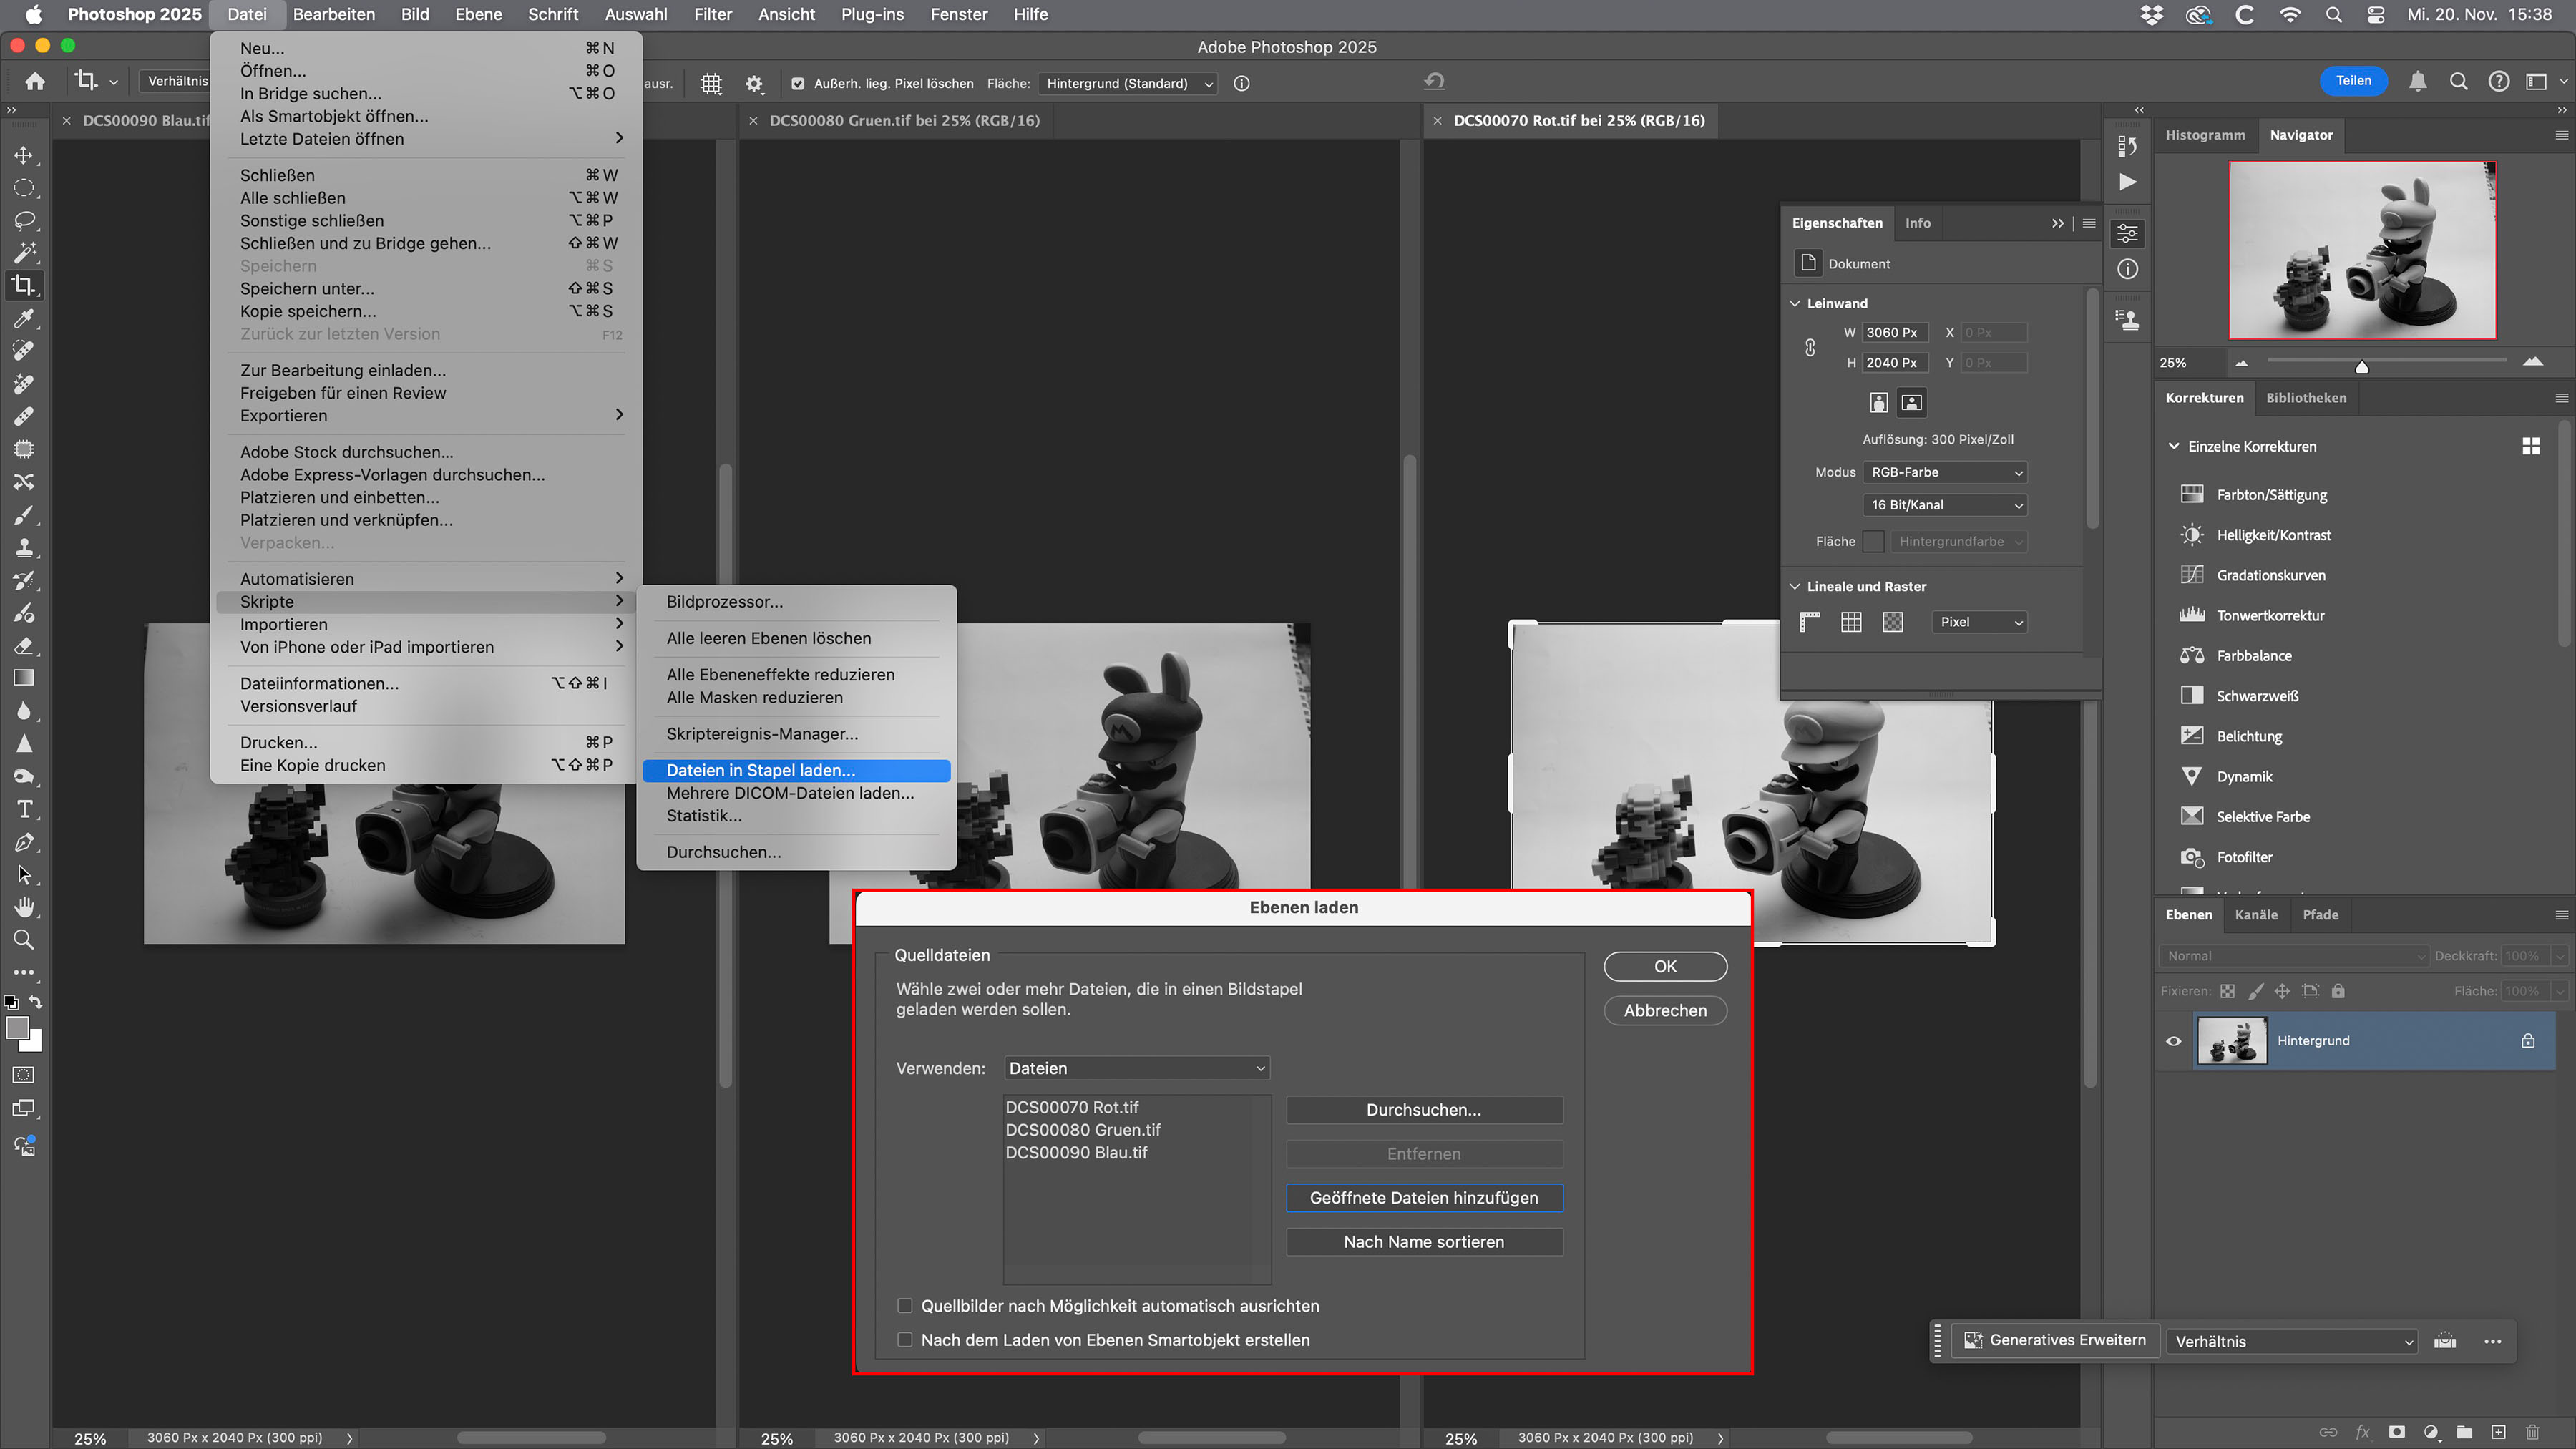Switch to the Kanäle tab
Image resolution: width=2576 pixels, height=1449 pixels.
click(2256, 915)
